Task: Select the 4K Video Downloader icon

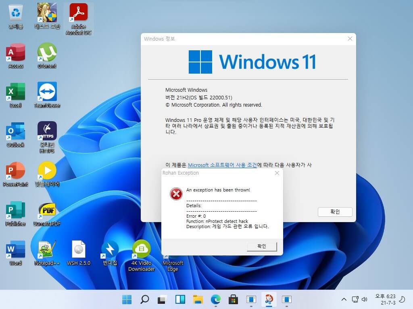Action: (x=142, y=255)
